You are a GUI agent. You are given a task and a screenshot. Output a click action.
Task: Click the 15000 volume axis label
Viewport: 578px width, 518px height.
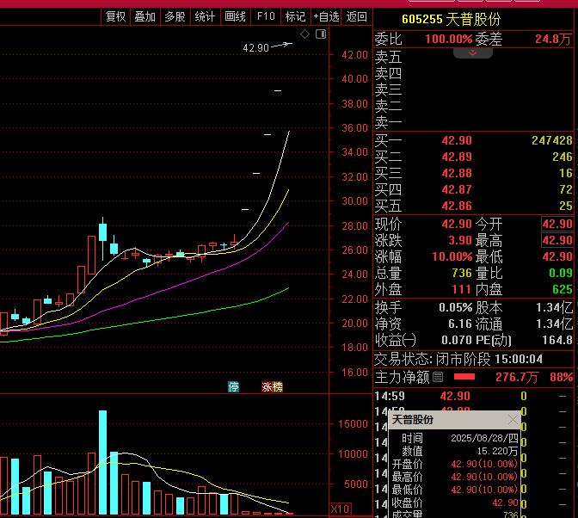pos(353,424)
